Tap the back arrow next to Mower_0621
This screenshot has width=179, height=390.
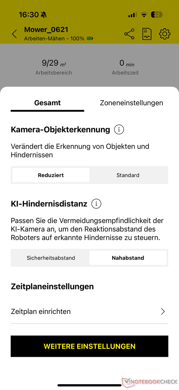click(14, 34)
